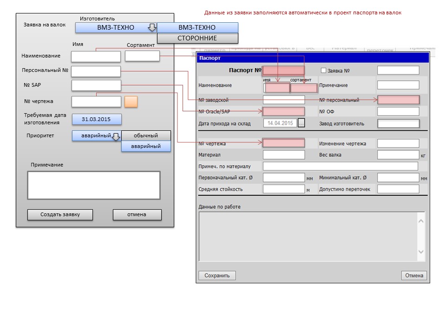Click the Материал input field
Image resolution: width=446 pixels, height=334 pixels.
[x=284, y=155]
